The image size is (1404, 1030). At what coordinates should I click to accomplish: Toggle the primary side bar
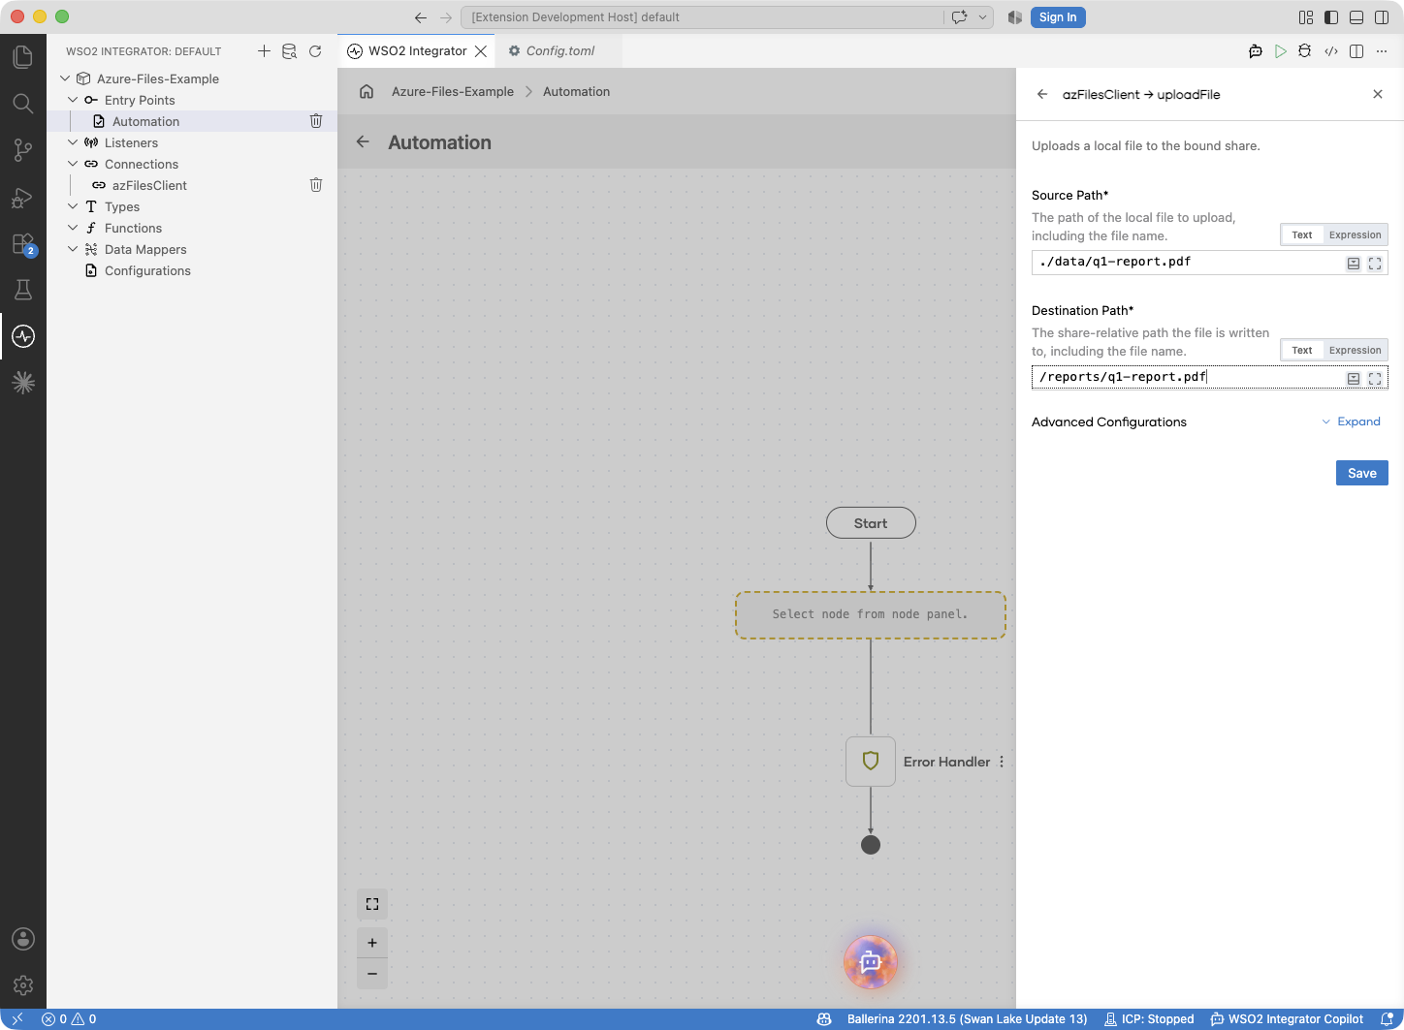pyautogui.click(x=1331, y=17)
